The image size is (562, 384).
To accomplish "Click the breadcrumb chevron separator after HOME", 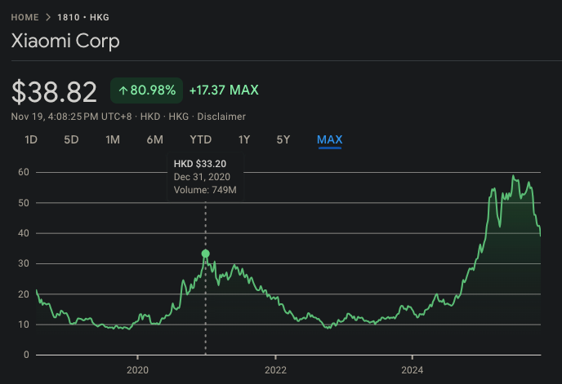I will click(x=48, y=17).
